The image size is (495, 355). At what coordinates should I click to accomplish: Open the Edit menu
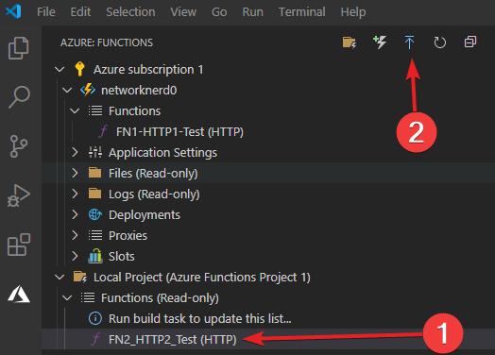[x=80, y=12]
